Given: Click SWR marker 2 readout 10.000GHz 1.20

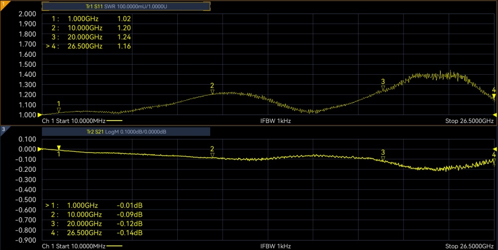Looking at the screenshot, I should [x=92, y=28].
